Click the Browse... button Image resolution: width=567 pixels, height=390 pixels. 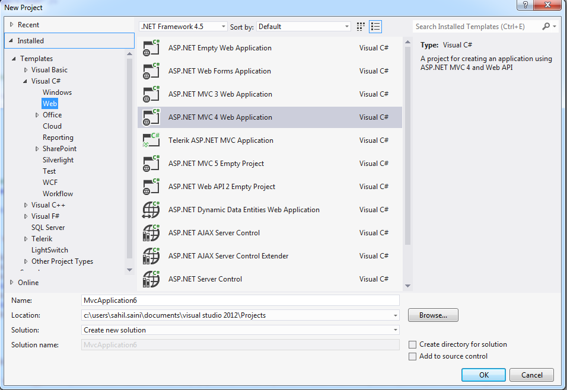point(433,315)
